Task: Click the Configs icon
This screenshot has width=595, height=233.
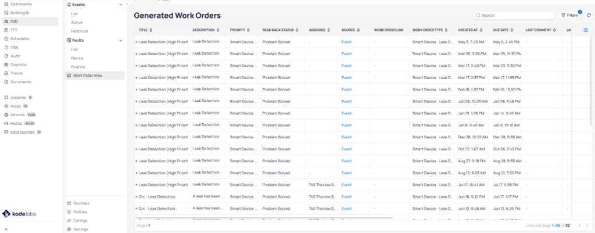Action: click(69, 220)
